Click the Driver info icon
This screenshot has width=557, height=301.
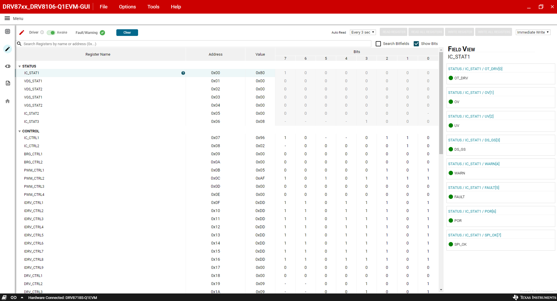[x=42, y=32]
